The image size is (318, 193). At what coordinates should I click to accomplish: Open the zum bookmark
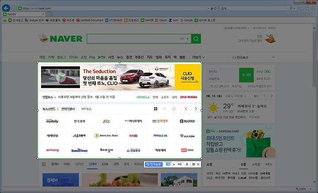click(174, 20)
